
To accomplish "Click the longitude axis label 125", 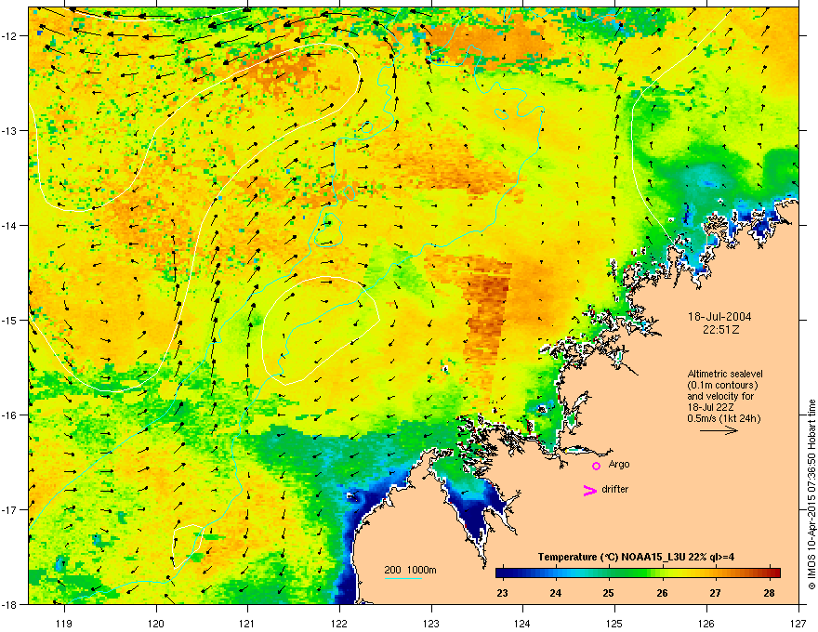I will click(614, 623).
